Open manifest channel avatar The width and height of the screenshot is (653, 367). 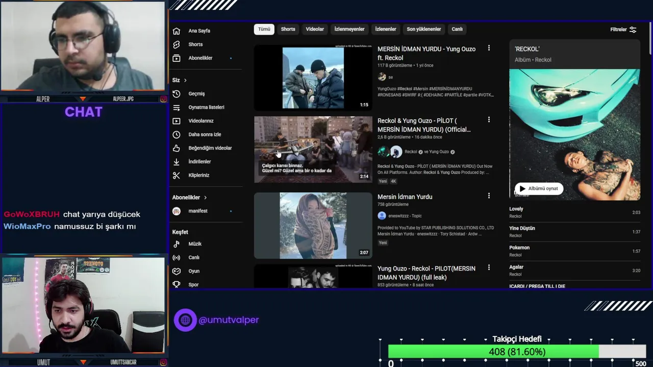(177, 211)
